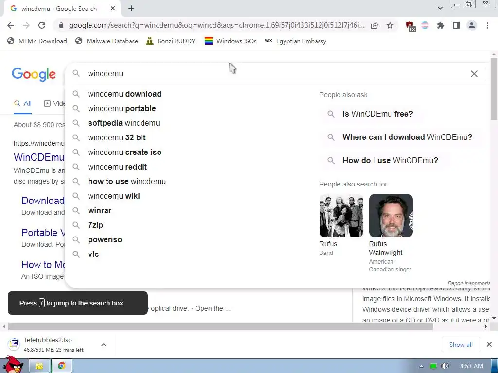Open the volume speaker tray icon
This screenshot has width=498, height=373.
pyautogui.click(x=445, y=366)
